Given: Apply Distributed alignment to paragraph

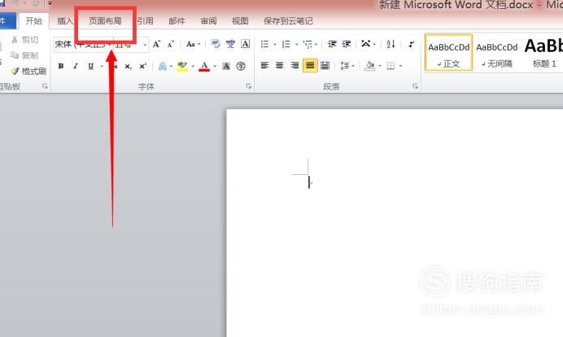Looking at the screenshot, I should (x=325, y=65).
